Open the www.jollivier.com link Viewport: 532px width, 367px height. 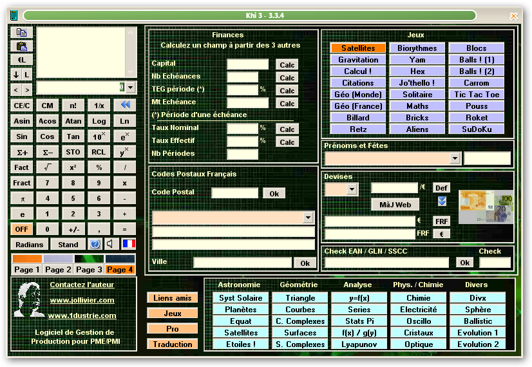pos(82,300)
